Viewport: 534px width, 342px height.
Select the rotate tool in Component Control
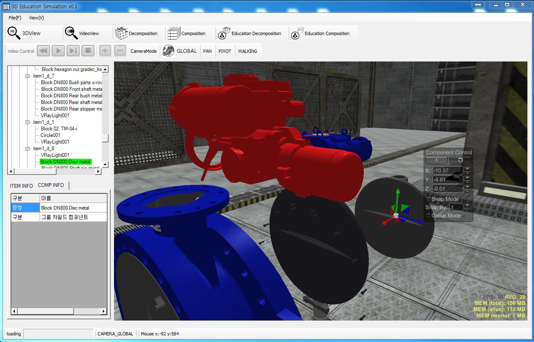point(460,160)
